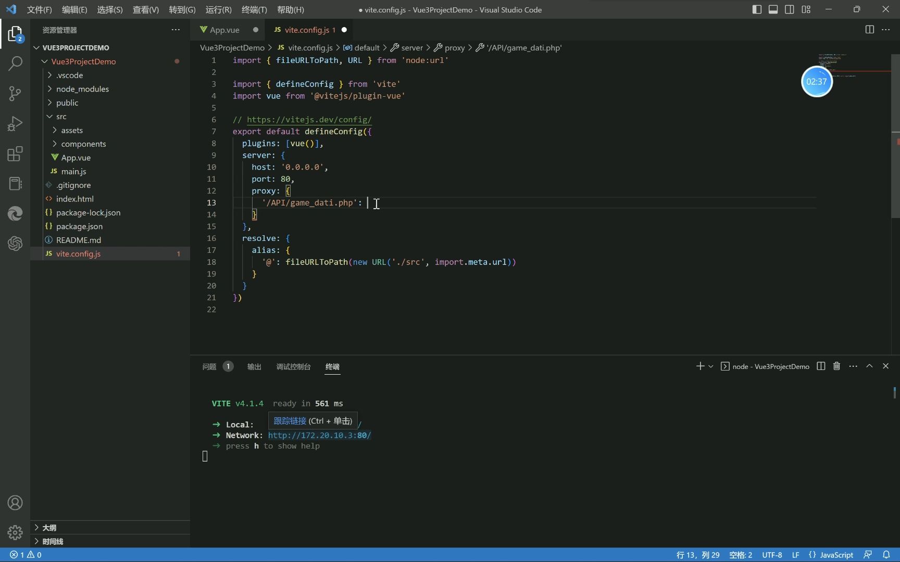Toggle the secondary side bar layout icon

click(790, 9)
